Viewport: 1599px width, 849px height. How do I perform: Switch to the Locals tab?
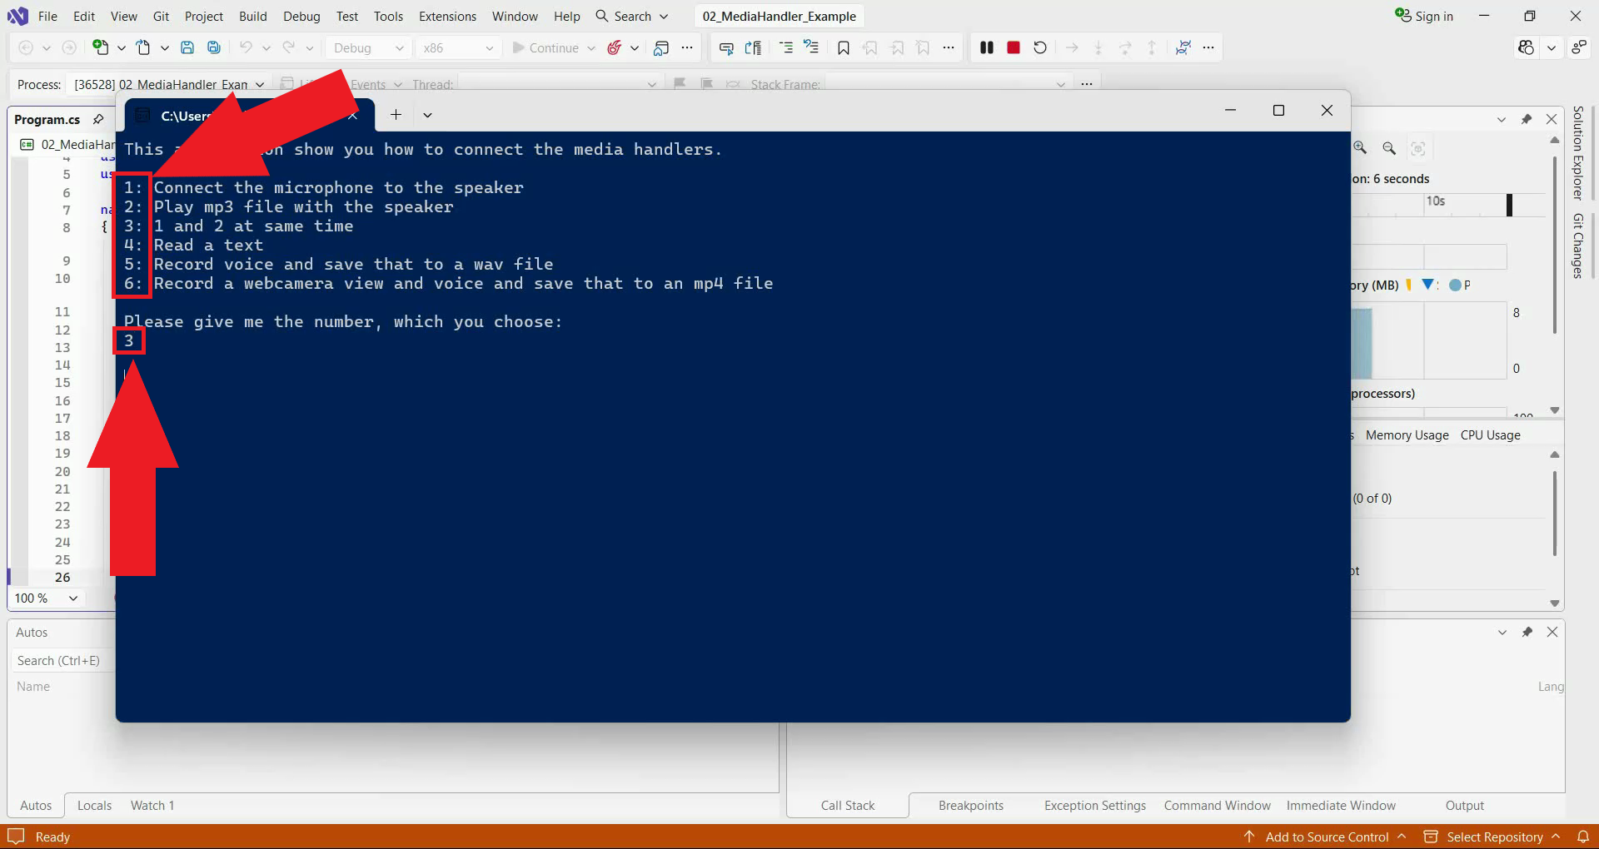[94, 805]
